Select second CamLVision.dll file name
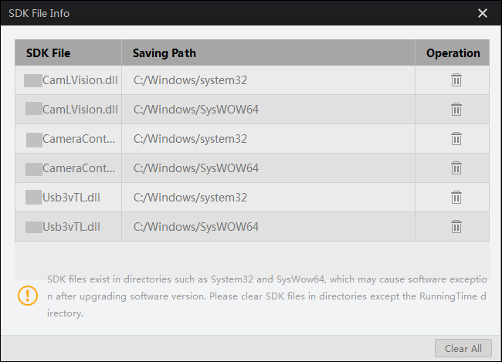The width and height of the screenshot is (502, 362). click(80, 110)
